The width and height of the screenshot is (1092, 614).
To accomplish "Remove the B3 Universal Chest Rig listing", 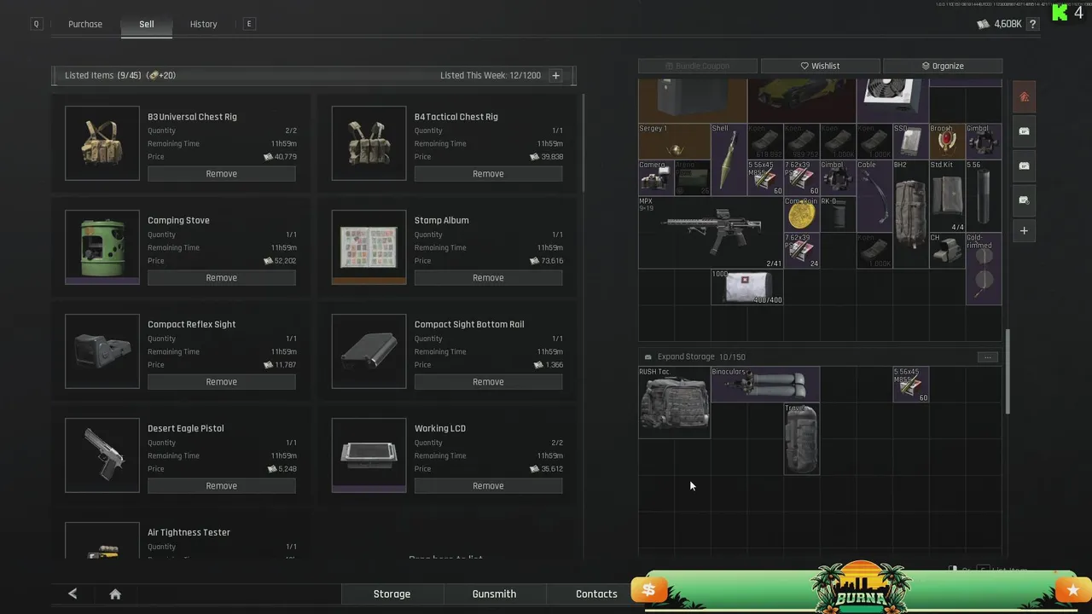I will click(222, 174).
